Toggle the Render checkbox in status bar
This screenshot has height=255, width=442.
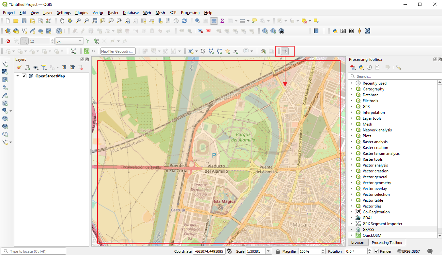(x=376, y=251)
